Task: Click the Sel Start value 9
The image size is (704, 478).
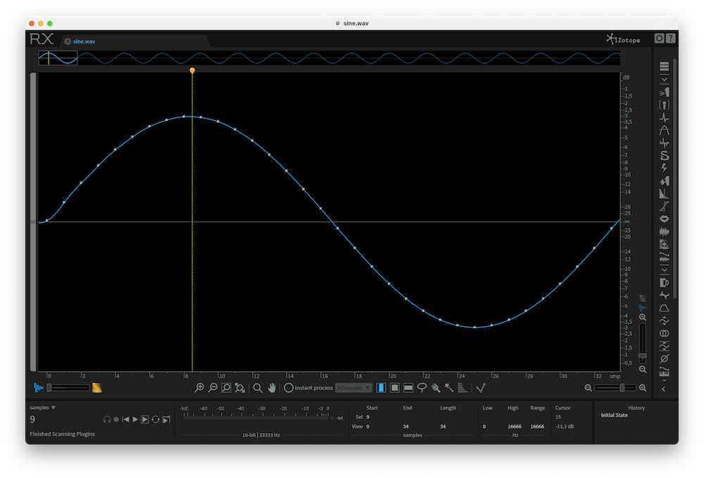Action: pos(367,417)
